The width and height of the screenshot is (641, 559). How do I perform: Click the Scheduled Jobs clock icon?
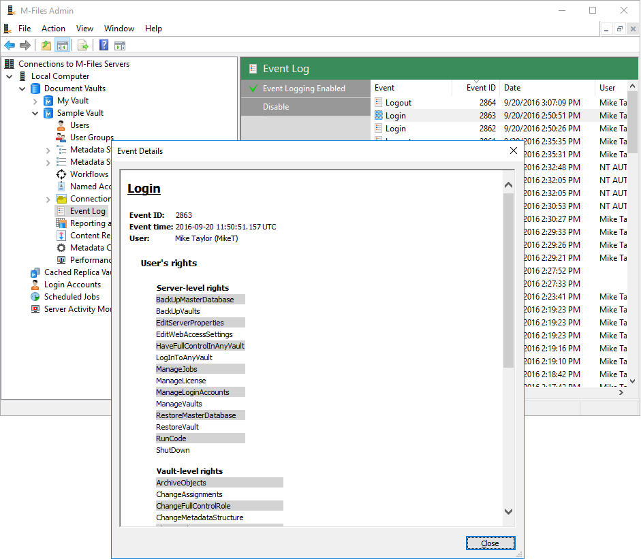[35, 297]
